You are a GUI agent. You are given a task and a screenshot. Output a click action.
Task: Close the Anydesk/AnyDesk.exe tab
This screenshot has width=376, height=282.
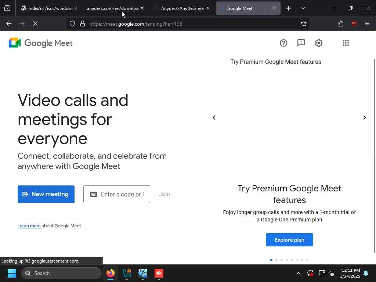click(208, 8)
